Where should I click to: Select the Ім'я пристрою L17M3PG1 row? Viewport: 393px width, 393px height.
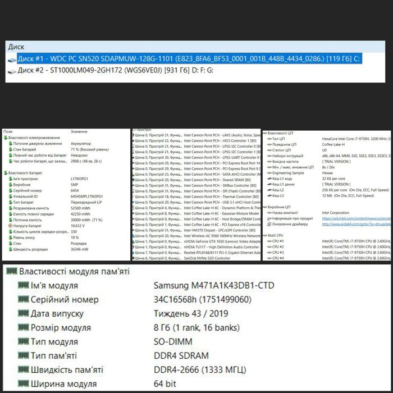(48, 179)
